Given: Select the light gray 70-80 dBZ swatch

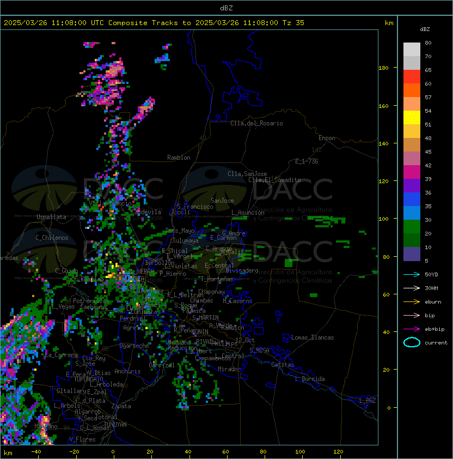Looking at the screenshot, I should coord(412,50).
